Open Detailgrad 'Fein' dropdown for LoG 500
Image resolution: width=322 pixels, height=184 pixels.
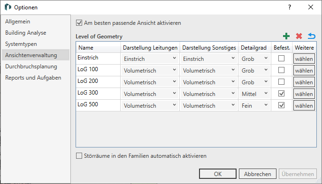[x=254, y=105]
